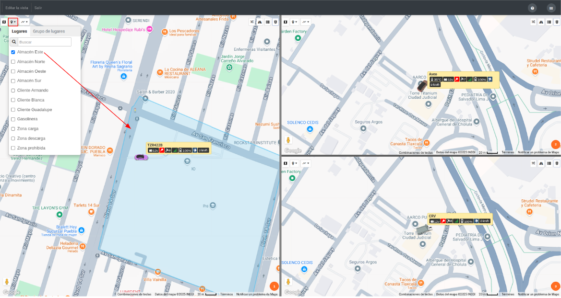Click the shuffle icon in the Aveo map
The height and width of the screenshot is (298, 561).
(x=534, y=22)
